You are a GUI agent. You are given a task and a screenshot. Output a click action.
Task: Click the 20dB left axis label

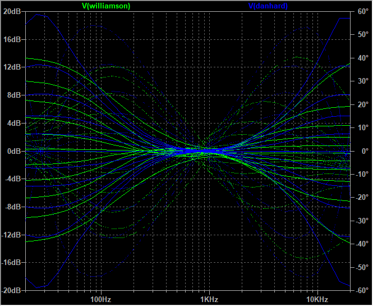(12, 11)
